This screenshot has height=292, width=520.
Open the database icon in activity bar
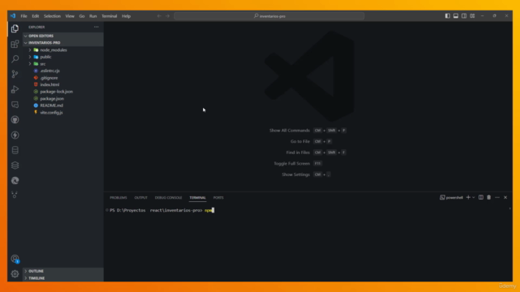(15, 150)
